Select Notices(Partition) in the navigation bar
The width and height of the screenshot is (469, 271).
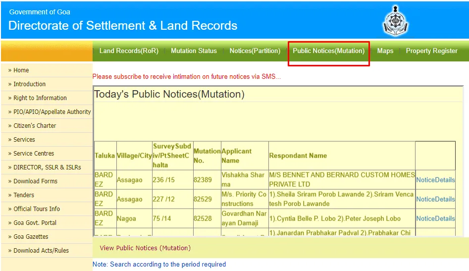pyautogui.click(x=255, y=51)
